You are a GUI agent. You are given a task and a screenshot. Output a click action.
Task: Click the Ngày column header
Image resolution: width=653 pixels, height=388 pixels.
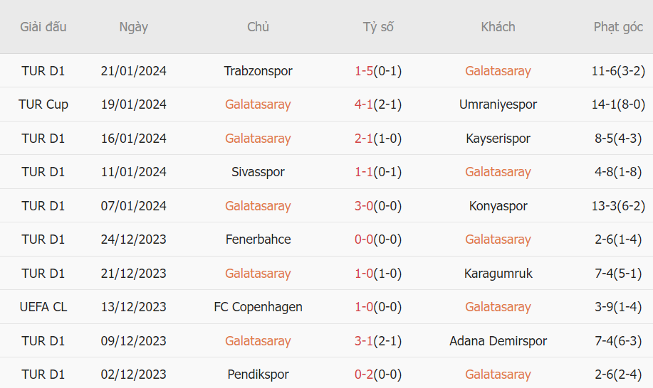134,27
